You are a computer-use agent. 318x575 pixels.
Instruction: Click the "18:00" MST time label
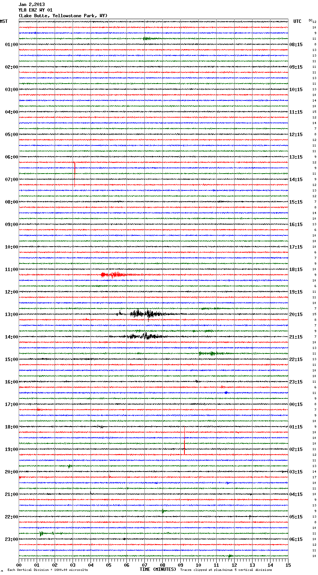pyautogui.click(x=12, y=427)
